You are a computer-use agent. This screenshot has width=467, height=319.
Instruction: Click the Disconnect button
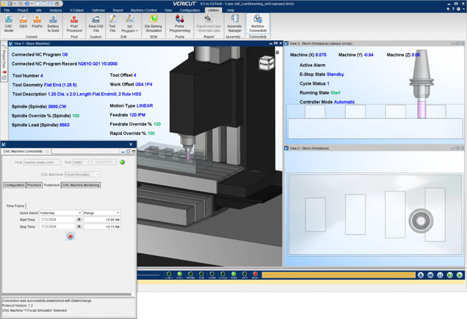pos(104,162)
